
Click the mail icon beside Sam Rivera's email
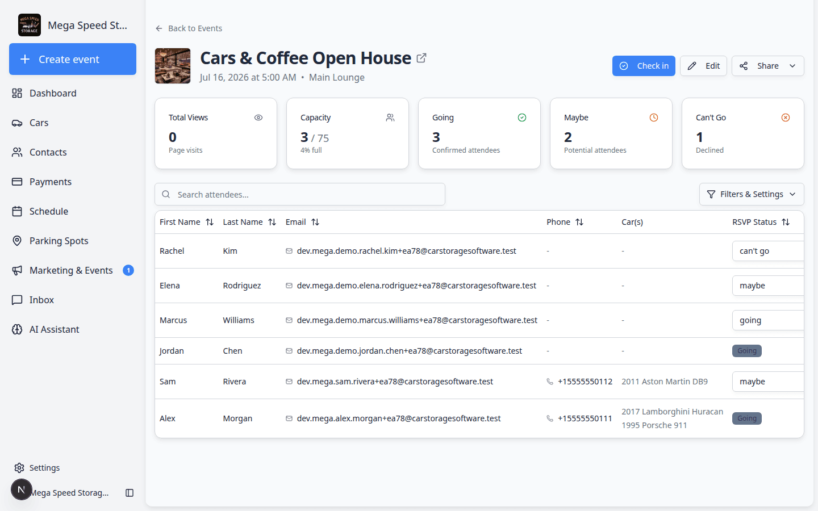pyautogui.click(x=289, y=382)
